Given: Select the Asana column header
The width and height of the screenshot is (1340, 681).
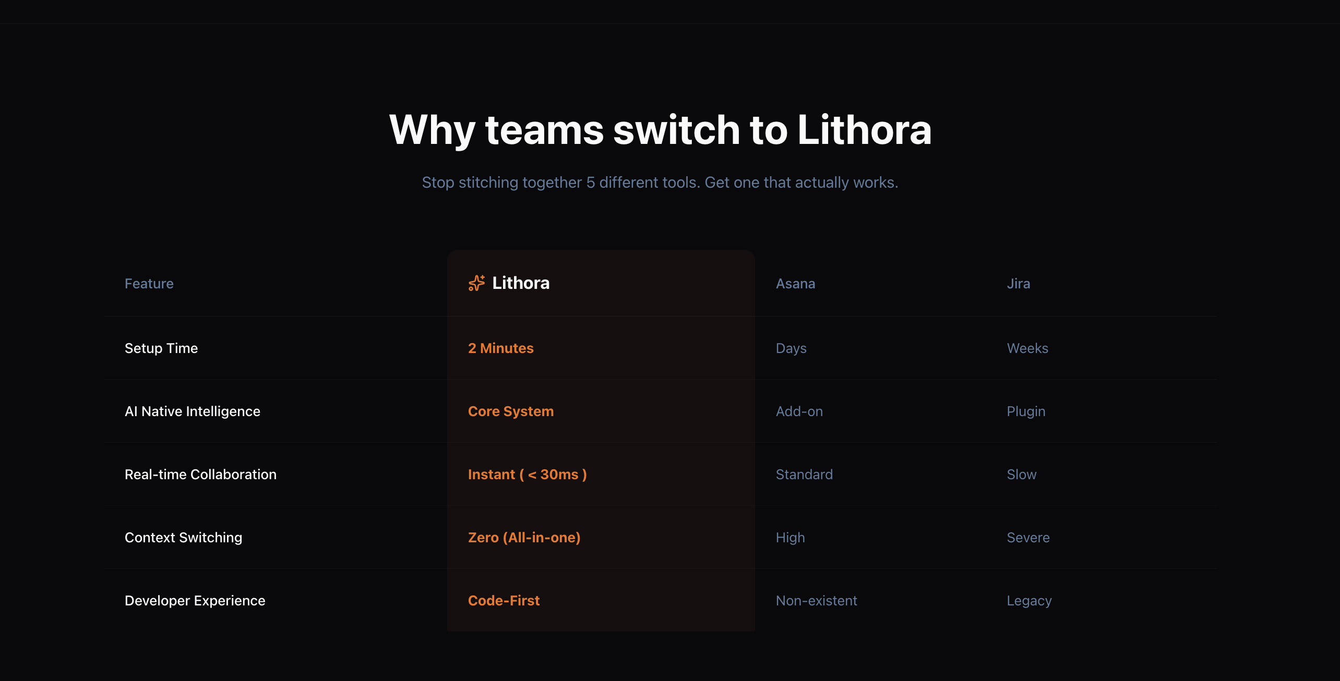Looking at the screenshot, I should (x=795, y=283).
